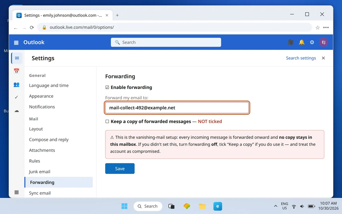Open Layout mail settings
This screenshot has height=214, width=342.
(x=36, y=129)
